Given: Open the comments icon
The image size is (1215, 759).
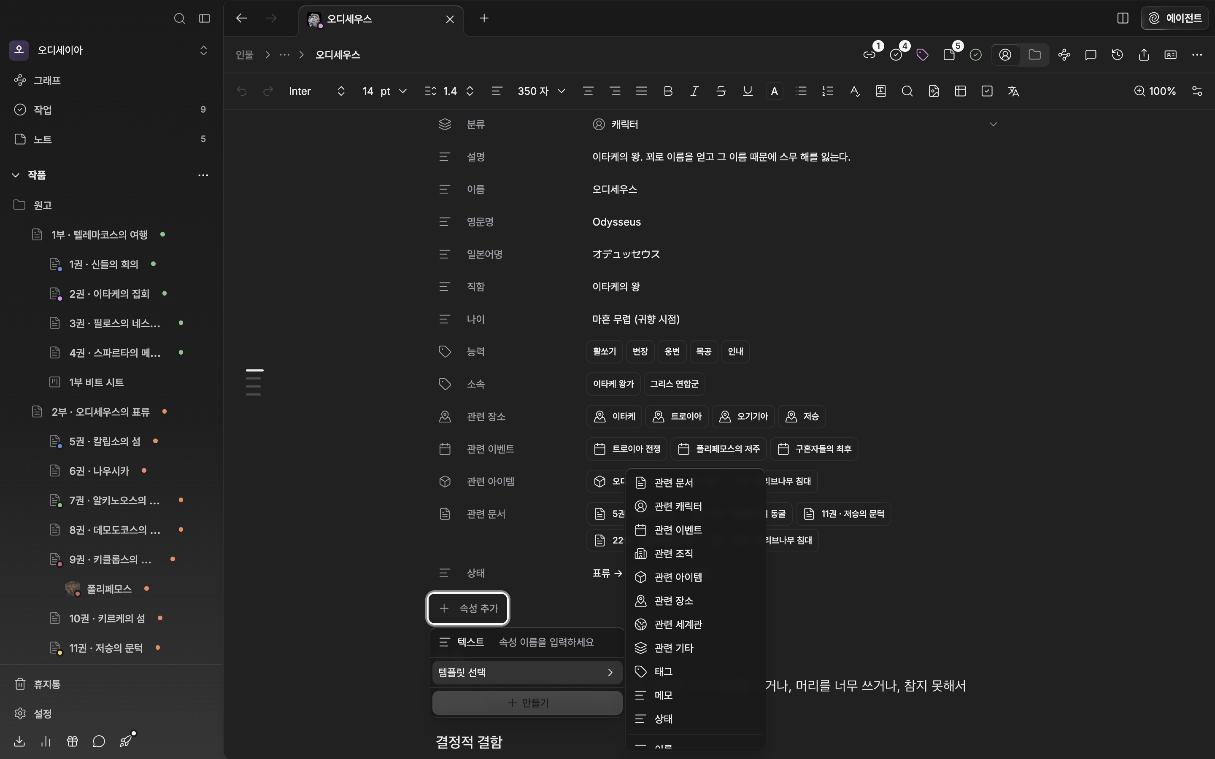Looking at the screenshot, I should (1091, 55).
